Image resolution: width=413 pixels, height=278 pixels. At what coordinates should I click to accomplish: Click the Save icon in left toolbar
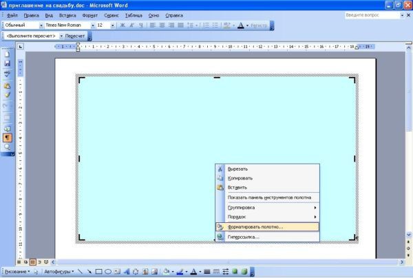point(7,63)
